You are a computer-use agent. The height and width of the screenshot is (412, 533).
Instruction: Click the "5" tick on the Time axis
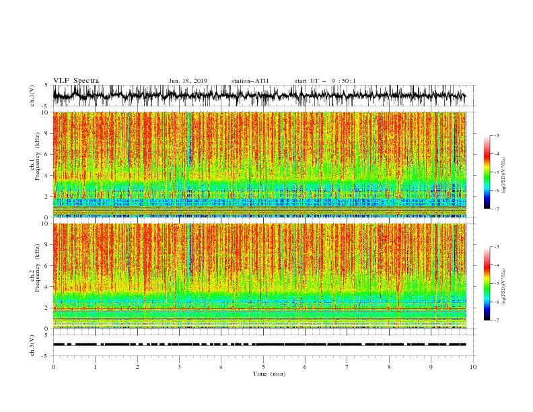coord(263,367)
